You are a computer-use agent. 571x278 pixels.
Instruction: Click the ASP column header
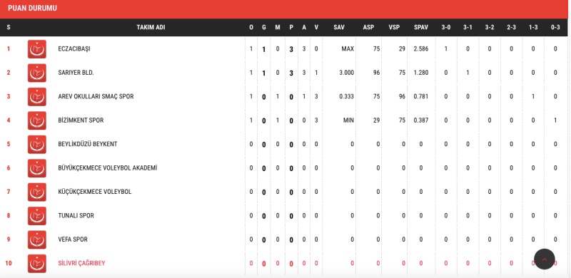tap(368, 27)
